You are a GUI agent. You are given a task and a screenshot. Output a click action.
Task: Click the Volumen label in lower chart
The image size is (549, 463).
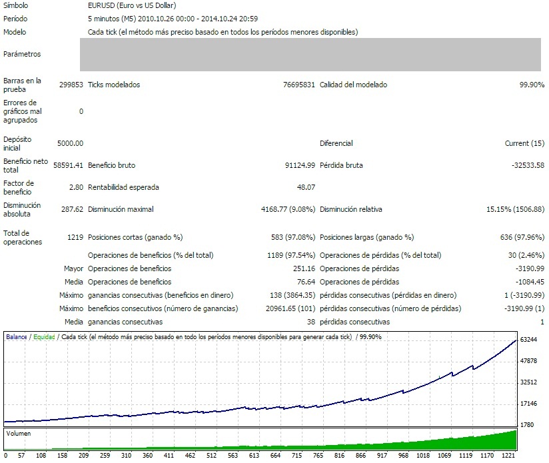18,433
